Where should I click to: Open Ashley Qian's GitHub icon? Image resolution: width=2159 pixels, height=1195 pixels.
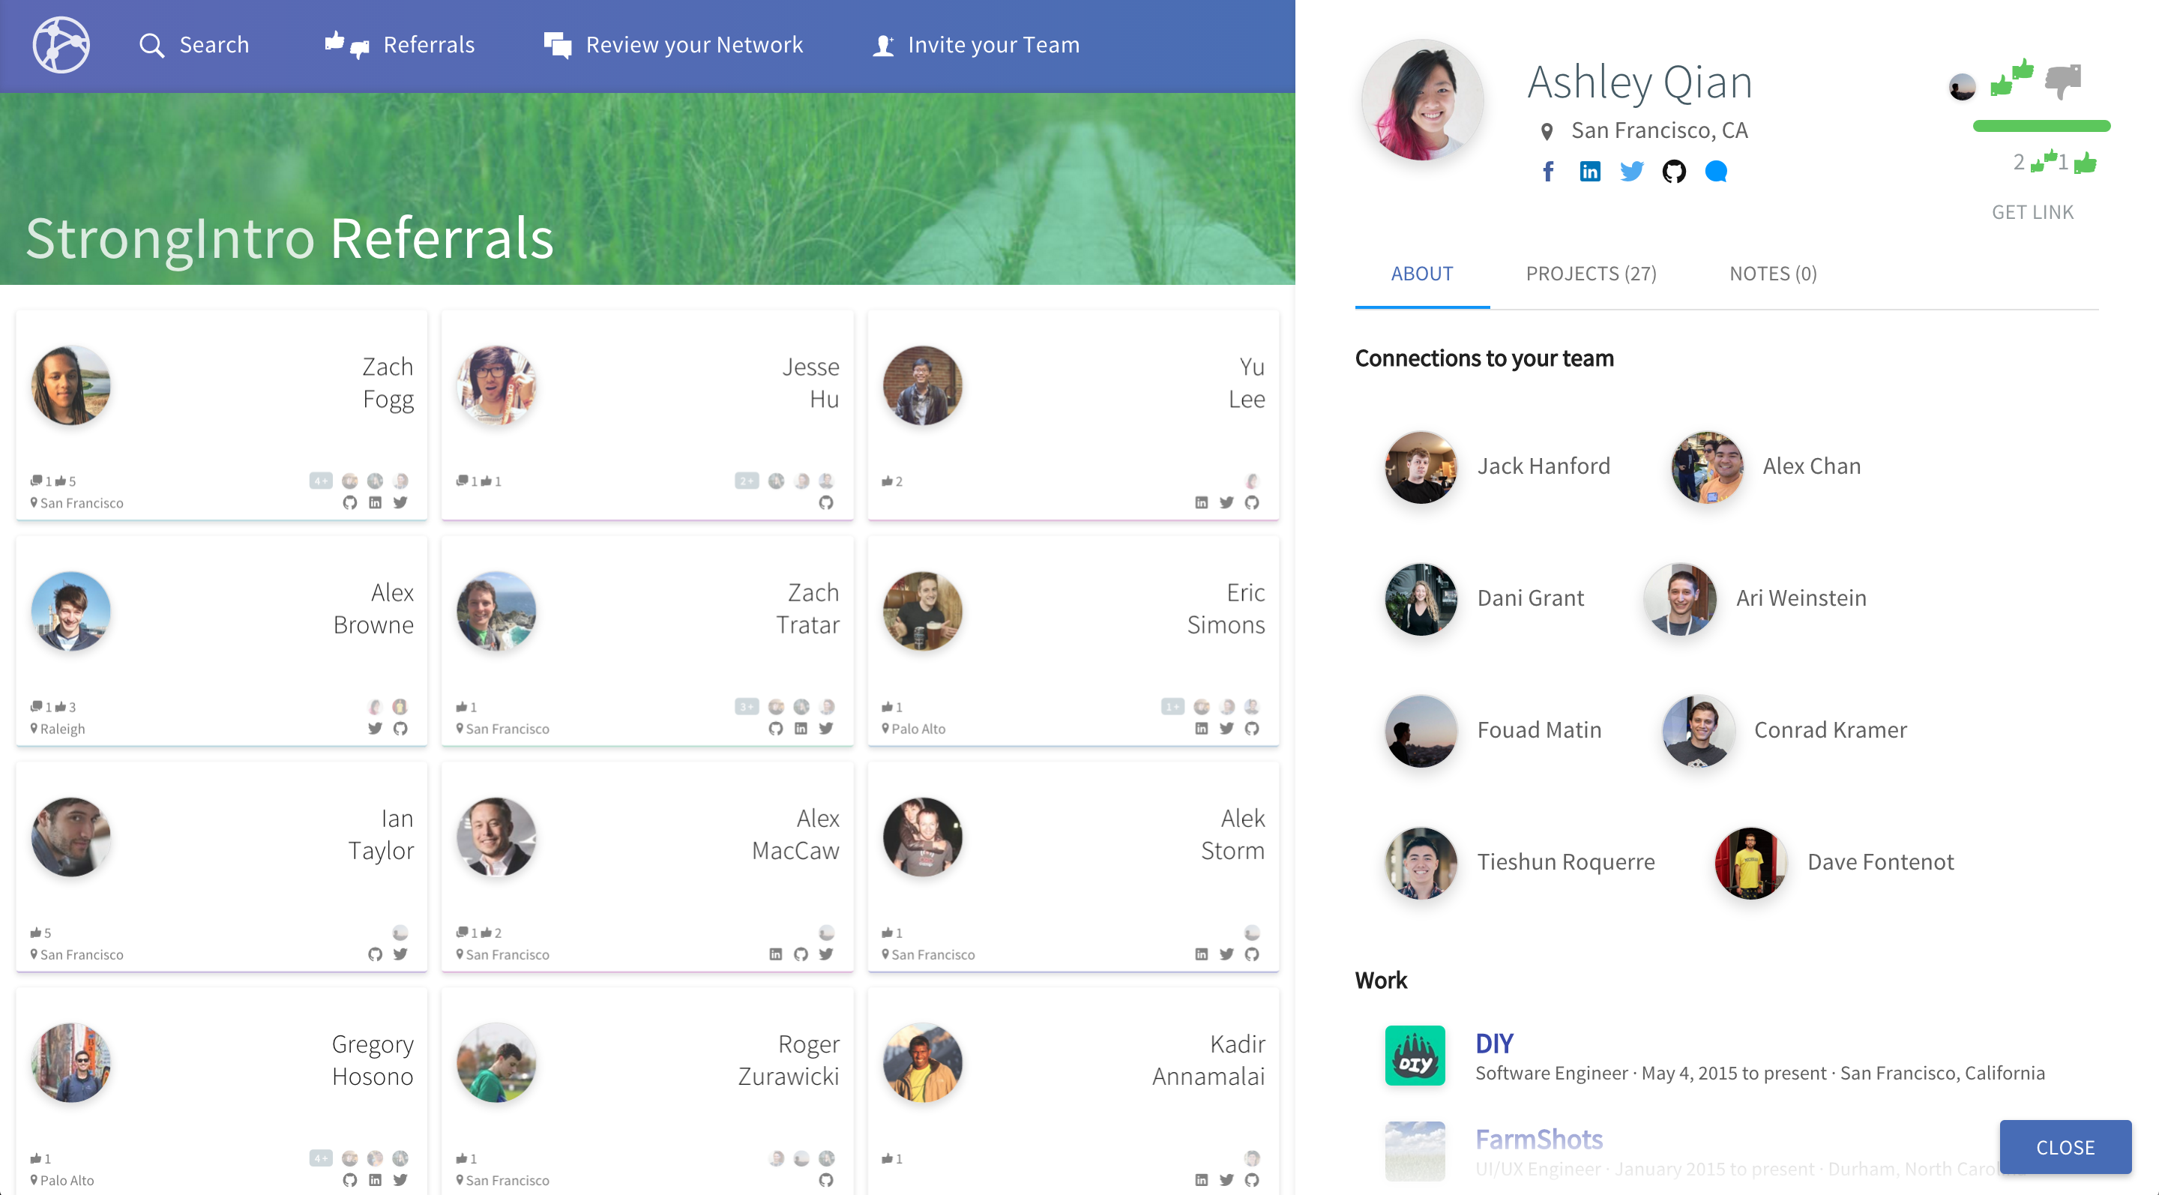1674,172
